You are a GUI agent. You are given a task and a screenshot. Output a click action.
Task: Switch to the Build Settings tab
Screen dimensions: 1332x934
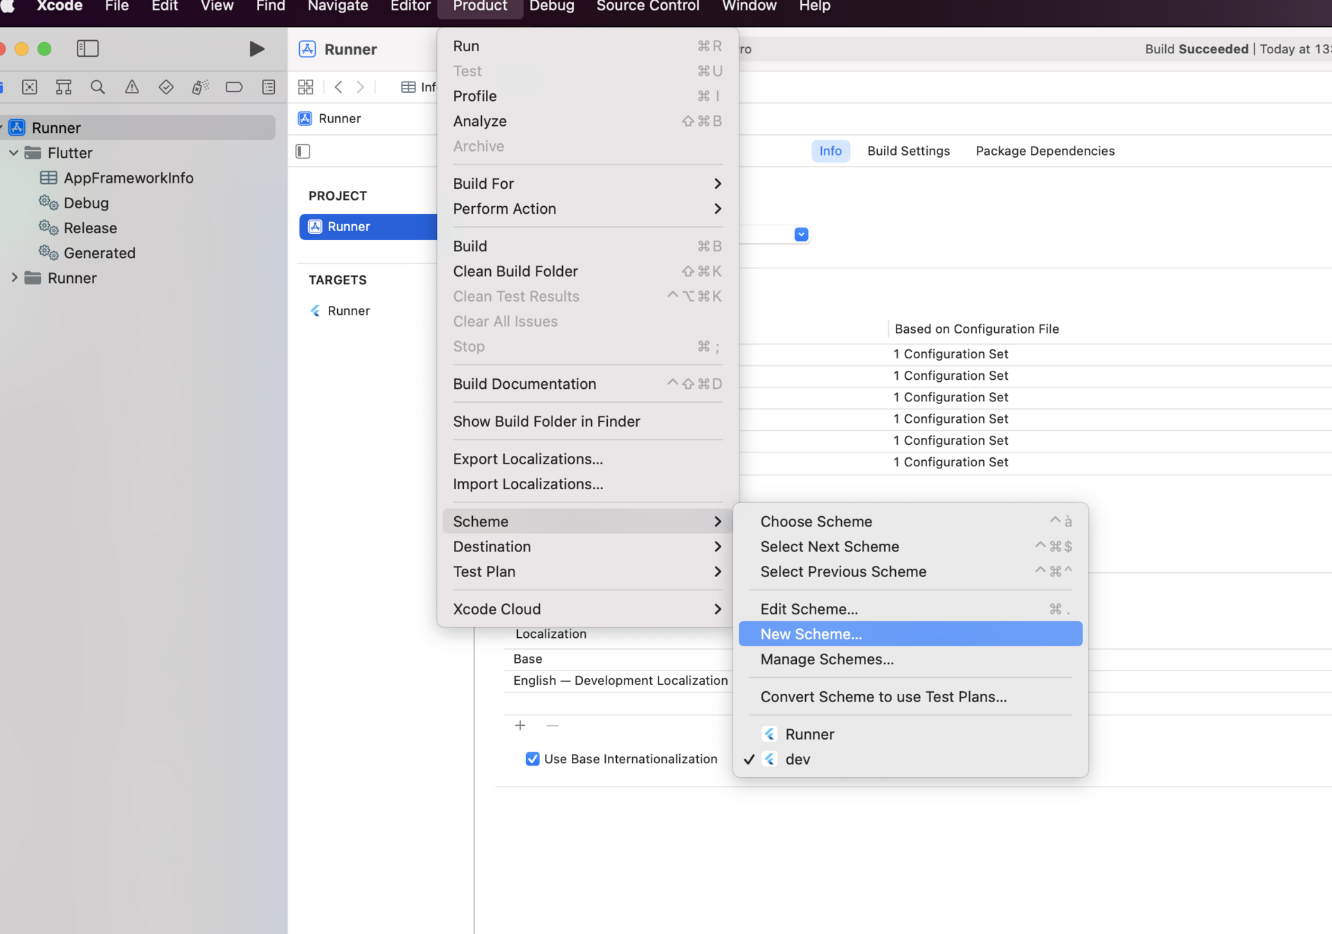coord(908,151)
